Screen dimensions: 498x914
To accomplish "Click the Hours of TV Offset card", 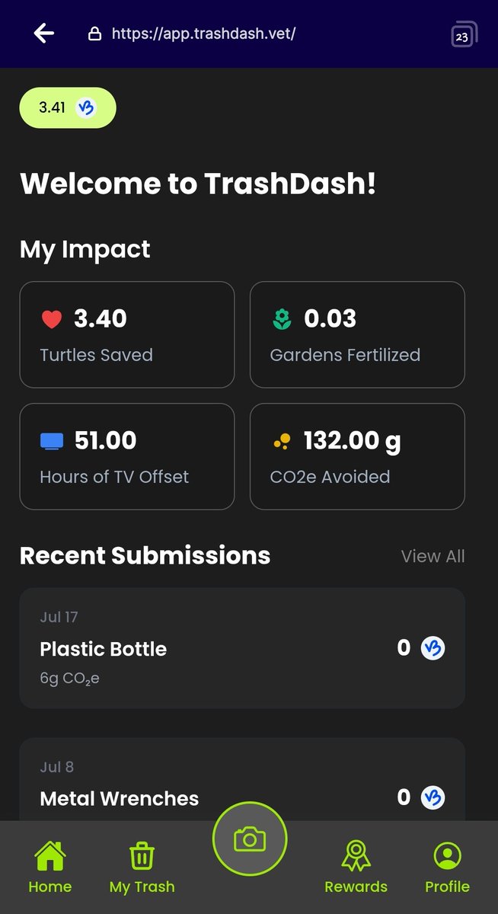I will pos(127,456).
